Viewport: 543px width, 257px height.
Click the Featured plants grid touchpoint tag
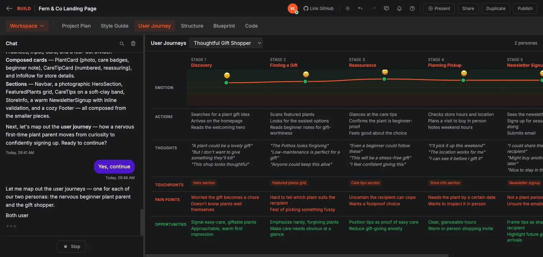pyautogui.click(x=289, y=183)
